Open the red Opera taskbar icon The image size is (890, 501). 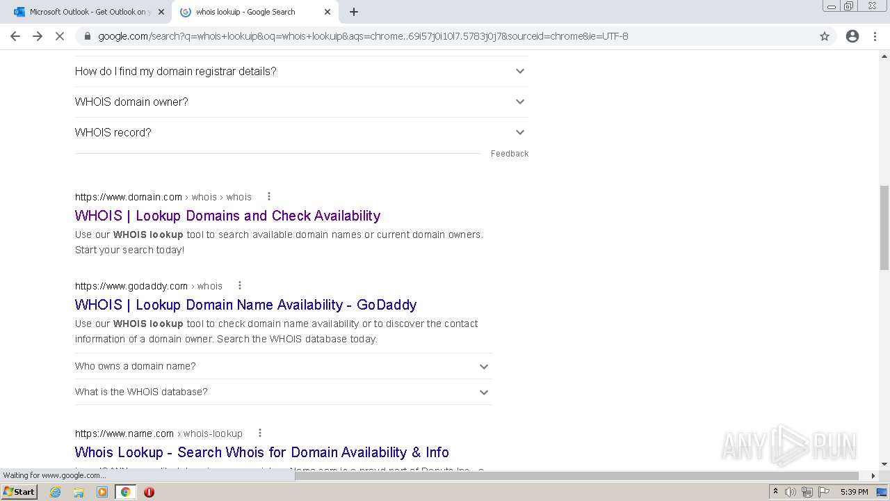tap(149, 492)
